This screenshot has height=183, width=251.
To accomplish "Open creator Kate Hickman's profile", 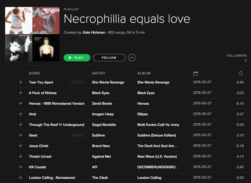I will click(94, 33).
